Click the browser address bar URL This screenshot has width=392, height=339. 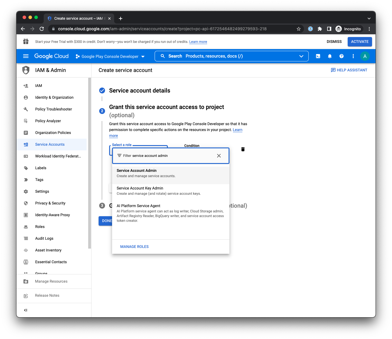(x=162, y=29)
